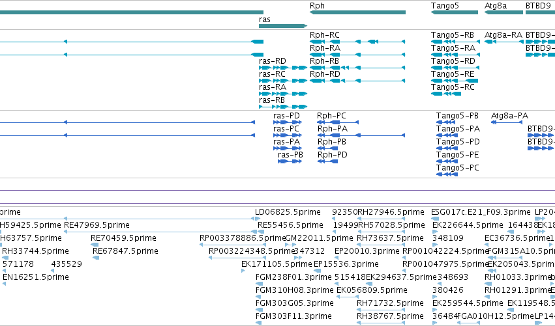Image resolution: width=555 pixels, height=326 pixels.
Task: Click EST RE67847.5prime label
Action: click(125, 251)
